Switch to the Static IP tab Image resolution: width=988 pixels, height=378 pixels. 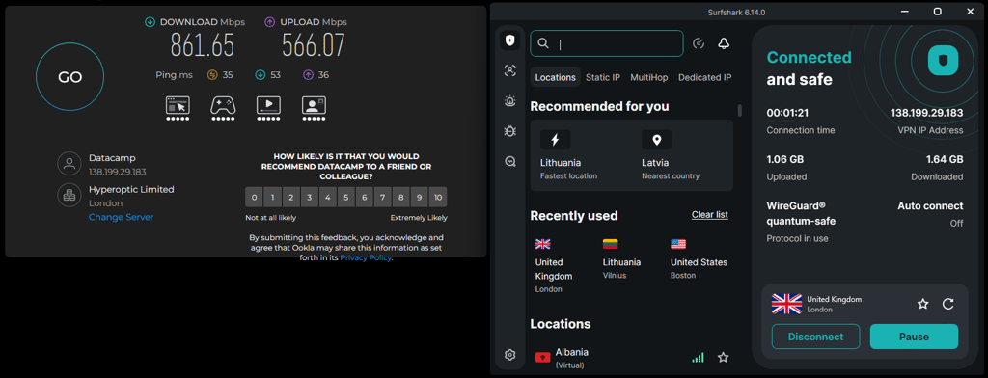point(603,77)
